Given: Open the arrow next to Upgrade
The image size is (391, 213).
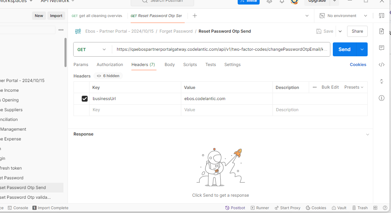Looking at the screenshot, I should click(x=335, y=1).
